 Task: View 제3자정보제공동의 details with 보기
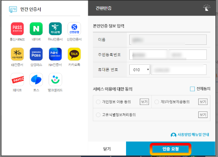[x=203, y=102]
